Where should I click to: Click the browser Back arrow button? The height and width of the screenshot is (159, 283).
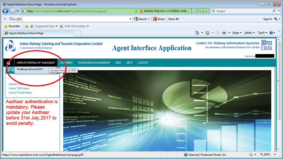(x=5, y=11)
